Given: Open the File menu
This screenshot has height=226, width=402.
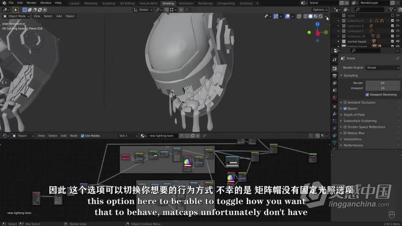Looking at the screenshot, I should pyautogui.click(x=11, y=3).
